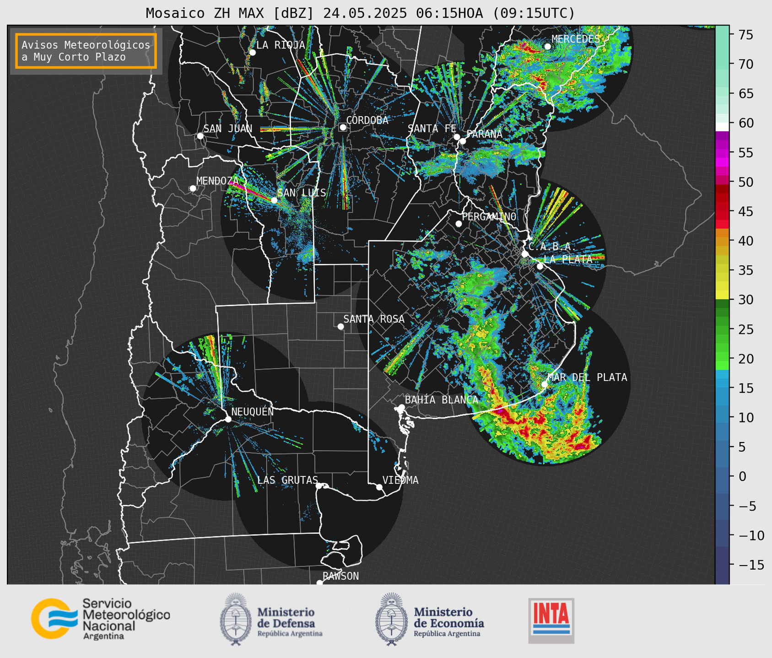Click the yellow 30 dBZ color band
Screen dimensions: 772x658
tap(722, 296)
